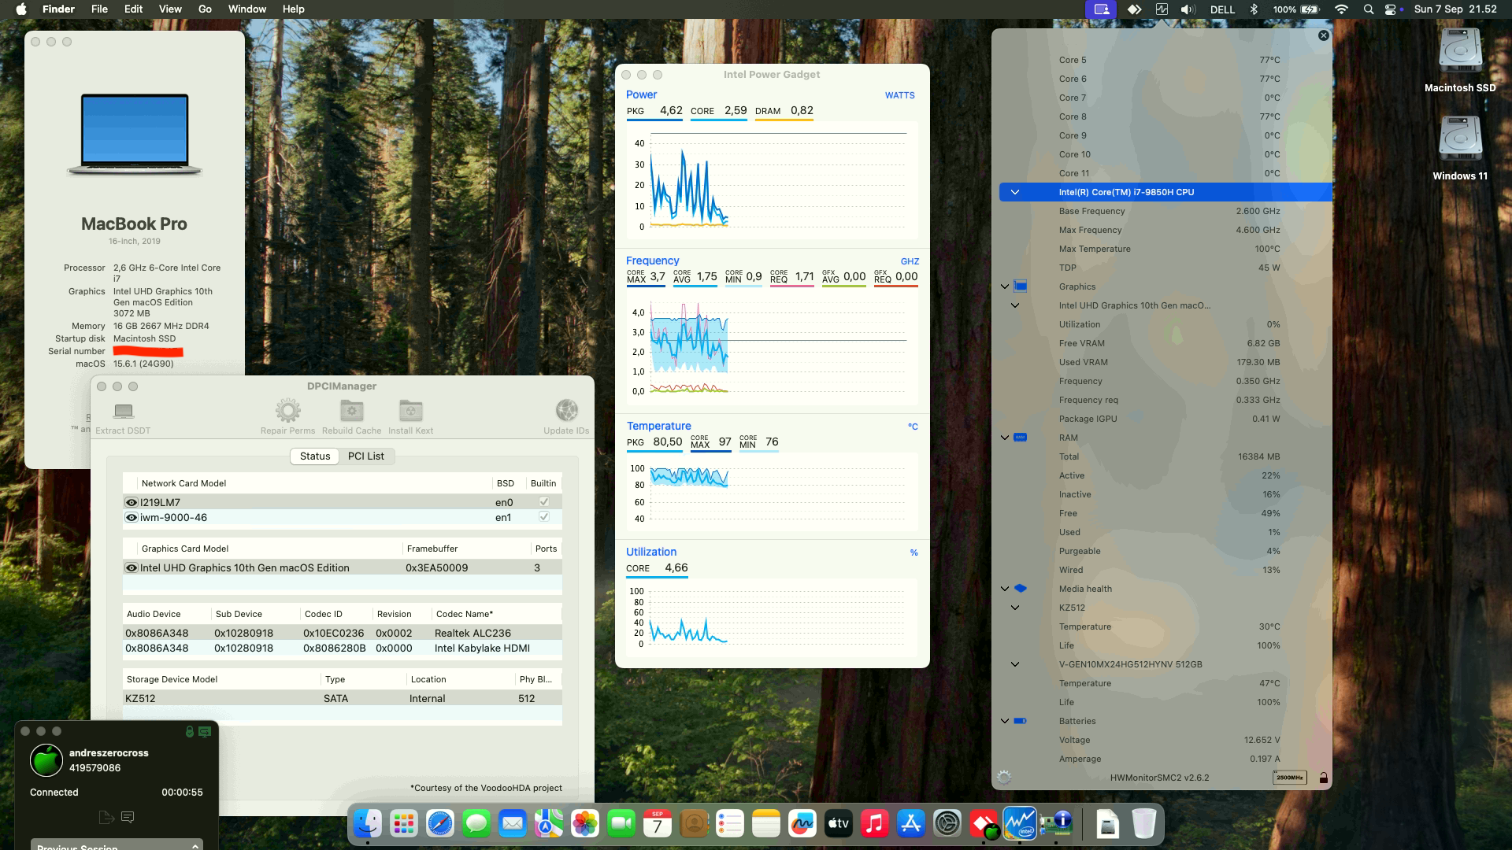Click the WATTS label in Intel Power Gadget
Screen dimensions: 1512x850
899,95
